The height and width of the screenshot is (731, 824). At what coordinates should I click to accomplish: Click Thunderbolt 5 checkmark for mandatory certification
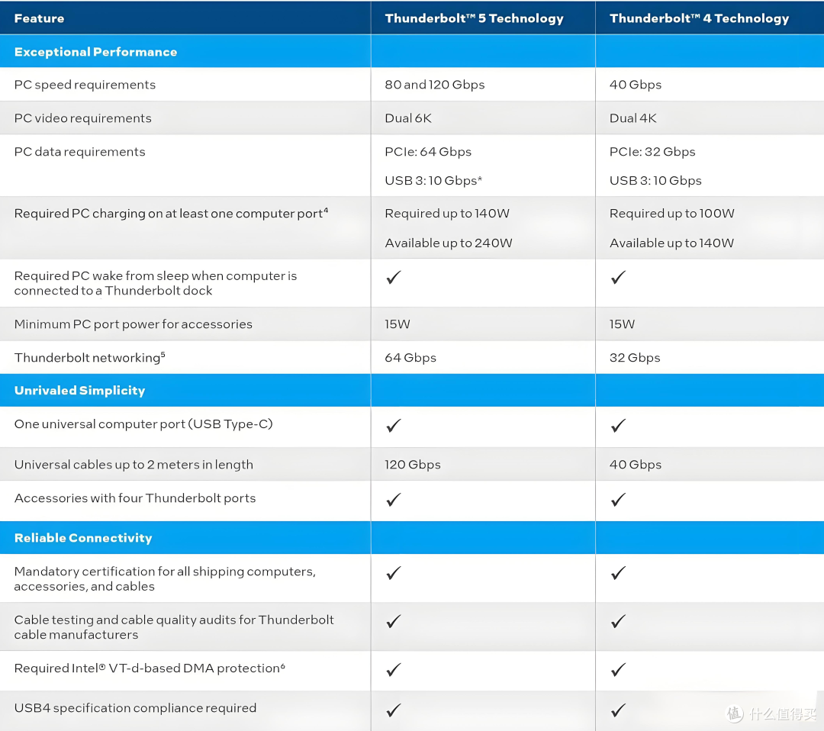click(x=394, y=572)
